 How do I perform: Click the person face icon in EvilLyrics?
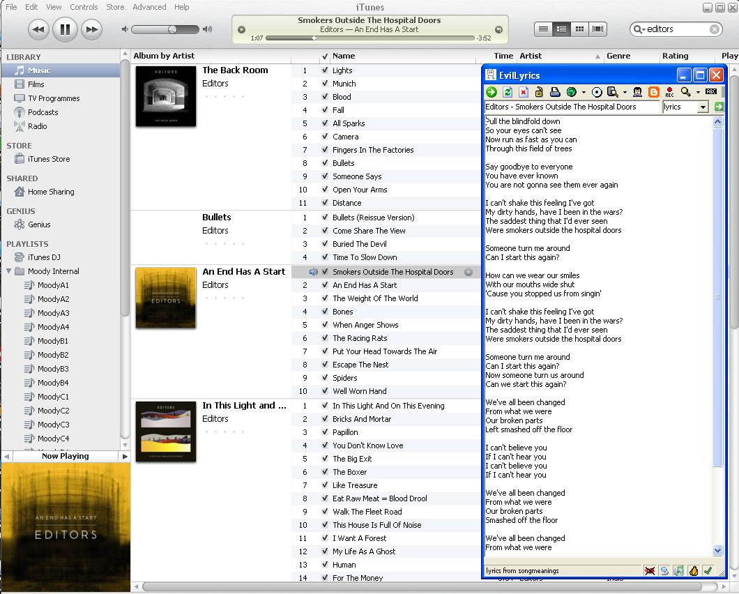click(x=637, y=92)
